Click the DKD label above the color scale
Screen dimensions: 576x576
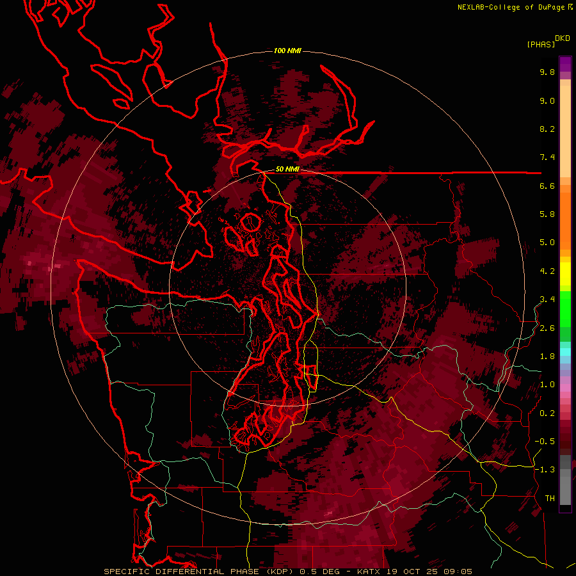(563, 38)
